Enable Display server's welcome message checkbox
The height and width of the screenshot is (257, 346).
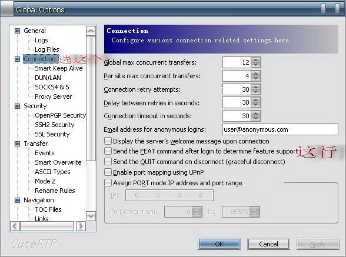[x=108, y=141]
